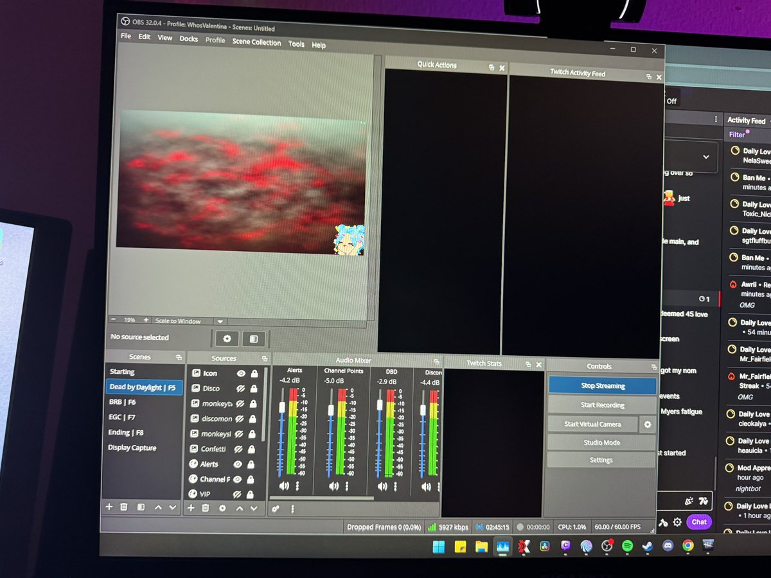Screen dimensions: 771x578
Task: Click the Channel Points volume slider
Action: tap(331, 433)
